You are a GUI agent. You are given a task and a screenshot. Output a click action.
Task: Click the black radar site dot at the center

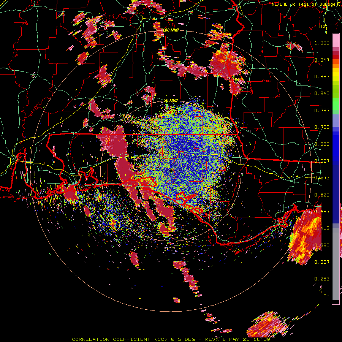(171, 171)
